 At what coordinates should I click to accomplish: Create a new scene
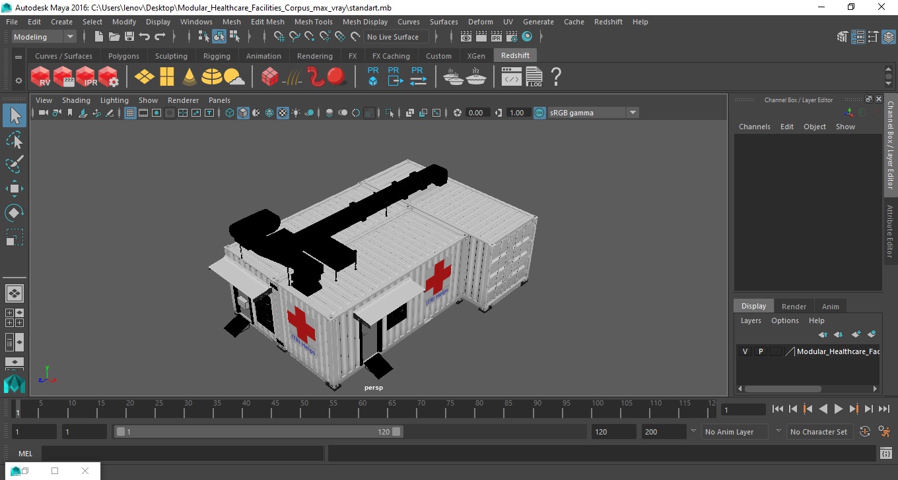coord(99,37)
